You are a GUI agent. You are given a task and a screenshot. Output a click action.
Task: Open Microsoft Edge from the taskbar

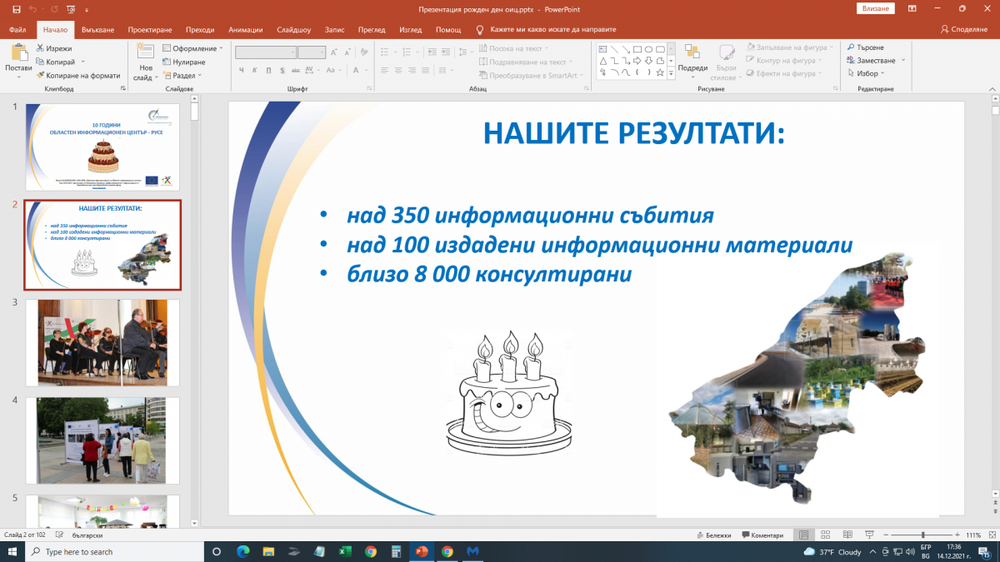243,551
